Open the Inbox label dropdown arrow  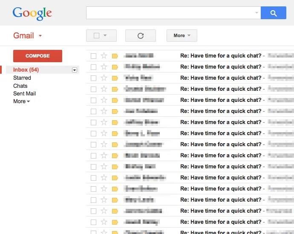(75, 70)
